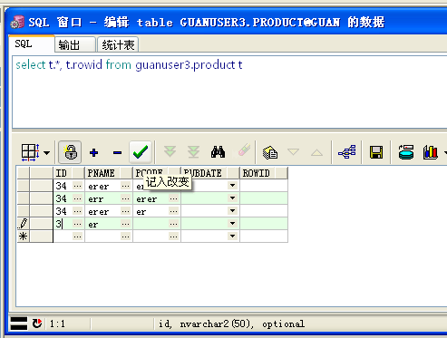This screenshot has height=338, width=447.
Task: Click the ID column header
Action: (x=69, y=173)
